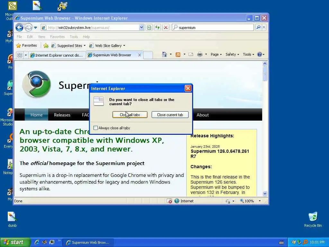Click the Read Mail icon

191,54
